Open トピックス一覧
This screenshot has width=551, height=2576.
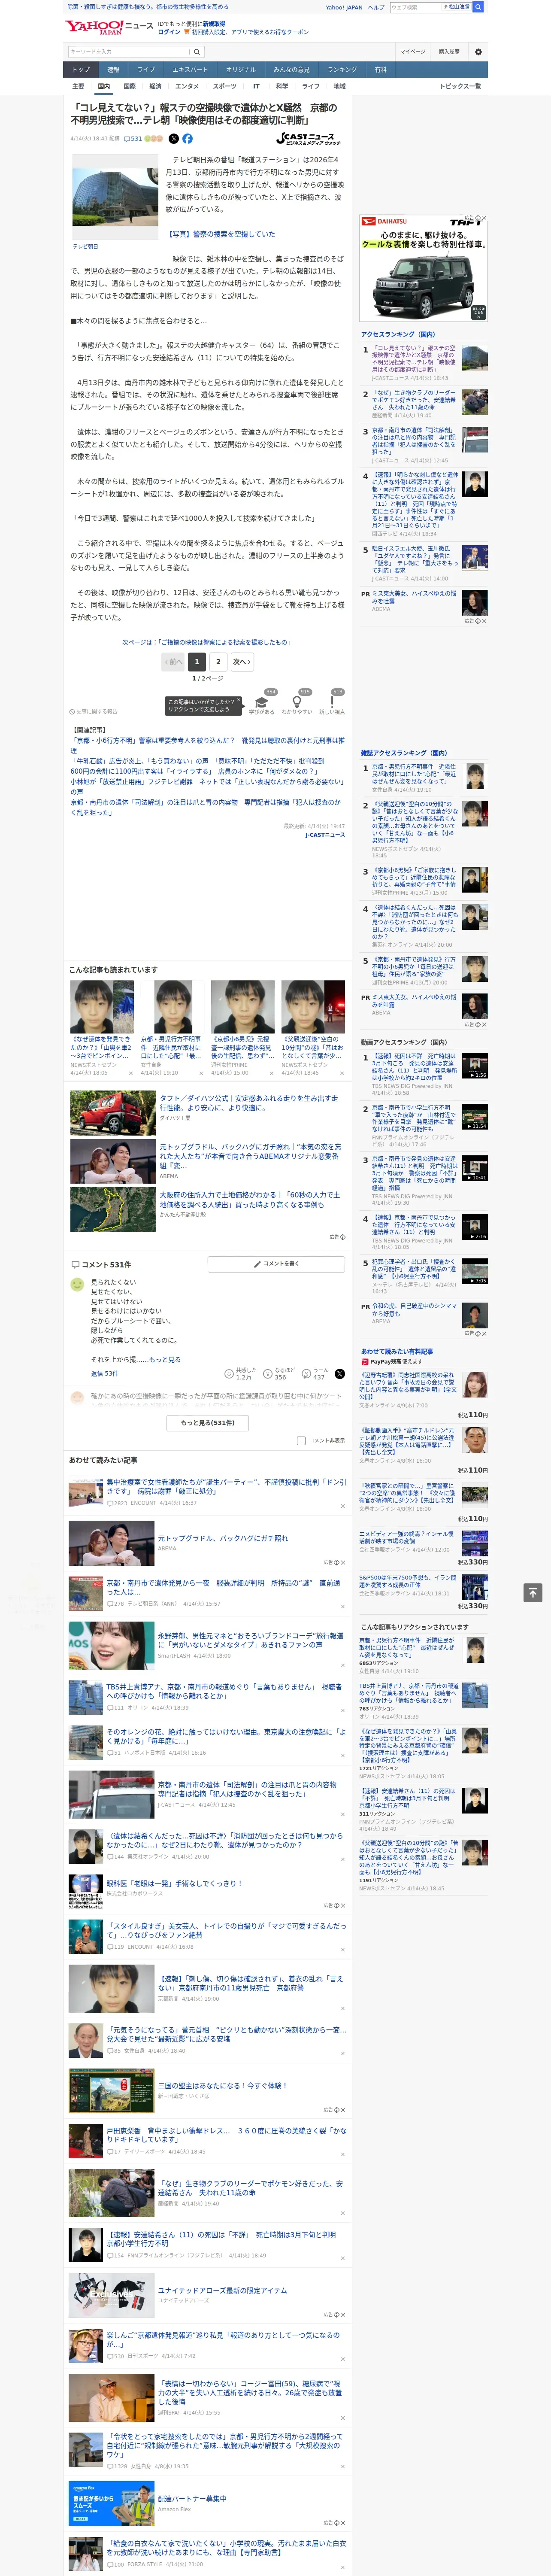460,86
